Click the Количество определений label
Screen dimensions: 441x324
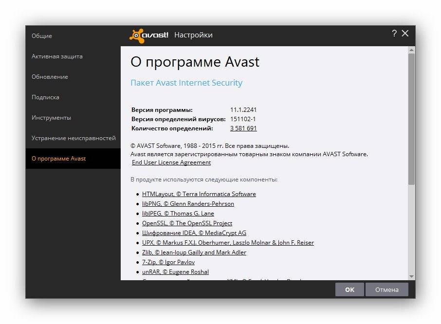click(x=172, y=128)
